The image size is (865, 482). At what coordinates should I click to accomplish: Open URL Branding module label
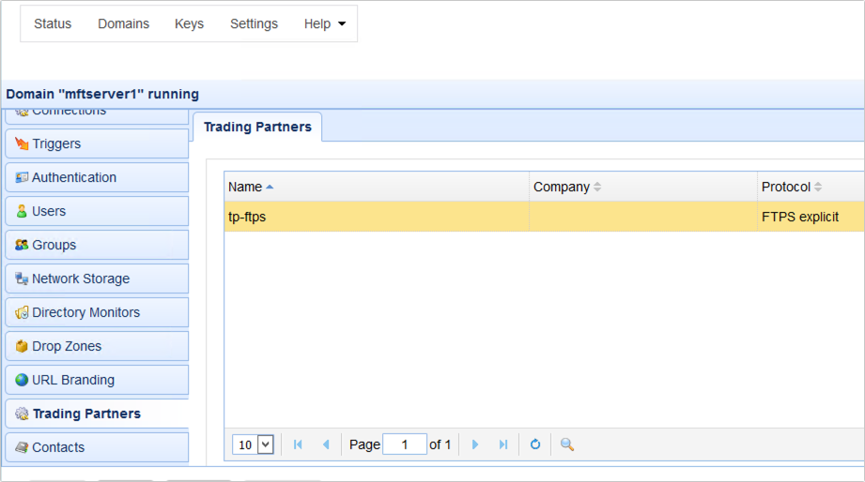73,380
